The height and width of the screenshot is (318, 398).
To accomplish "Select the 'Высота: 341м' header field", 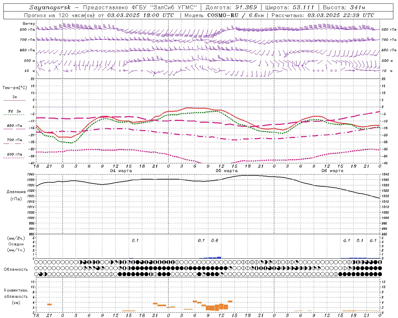I will (x=344, y=7).
